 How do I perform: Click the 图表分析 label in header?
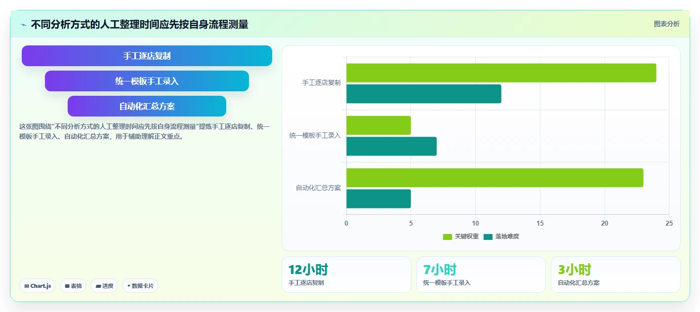coord(666,24)
